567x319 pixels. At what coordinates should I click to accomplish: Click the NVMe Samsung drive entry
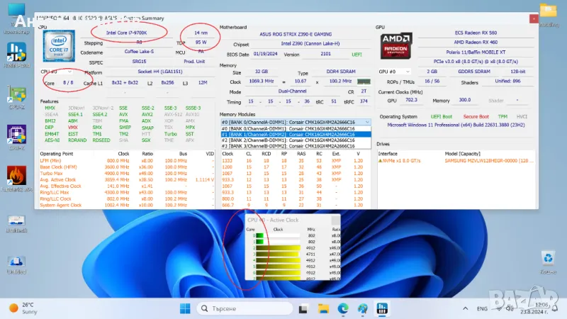coord(454,162)
